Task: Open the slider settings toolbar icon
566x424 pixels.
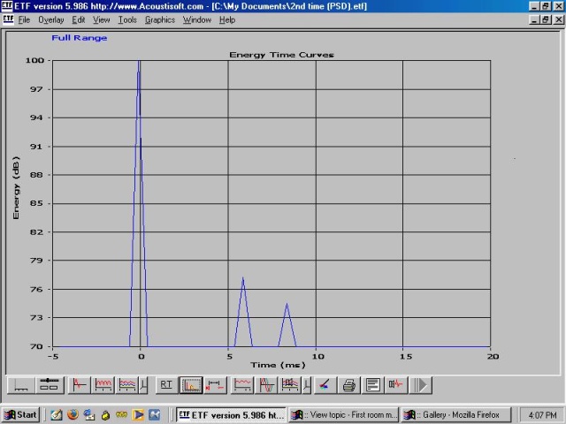Action: (x=50, y=385)
